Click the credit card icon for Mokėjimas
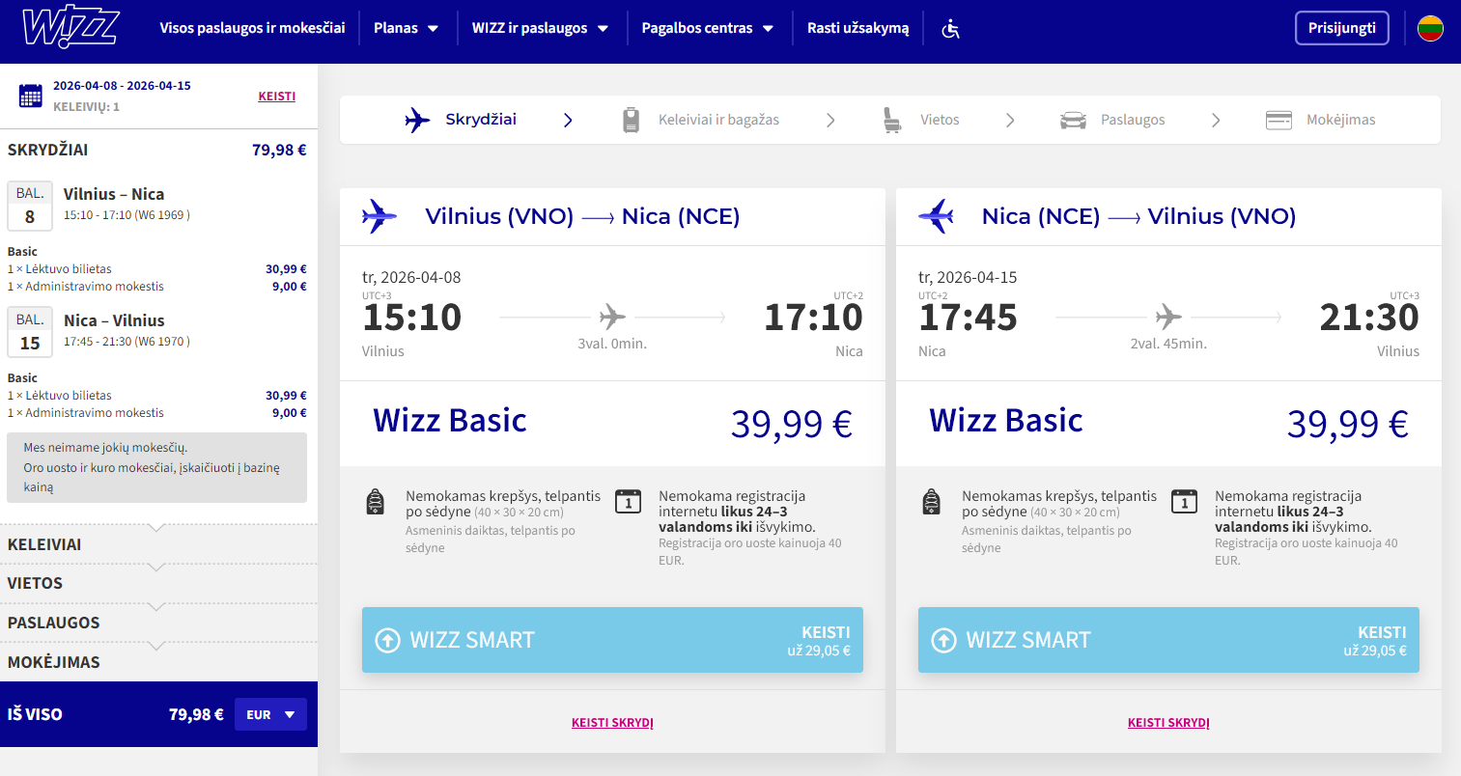 coord(1278,120)
